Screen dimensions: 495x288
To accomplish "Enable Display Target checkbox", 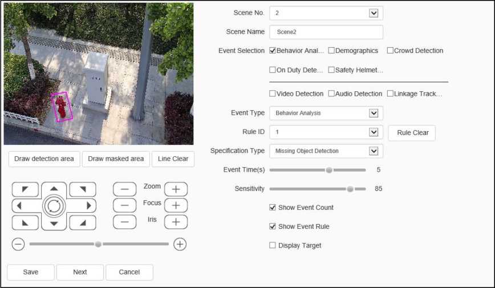I will point(273,245).
